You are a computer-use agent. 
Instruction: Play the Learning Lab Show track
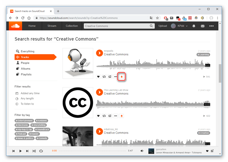click(x=99, y=92)
